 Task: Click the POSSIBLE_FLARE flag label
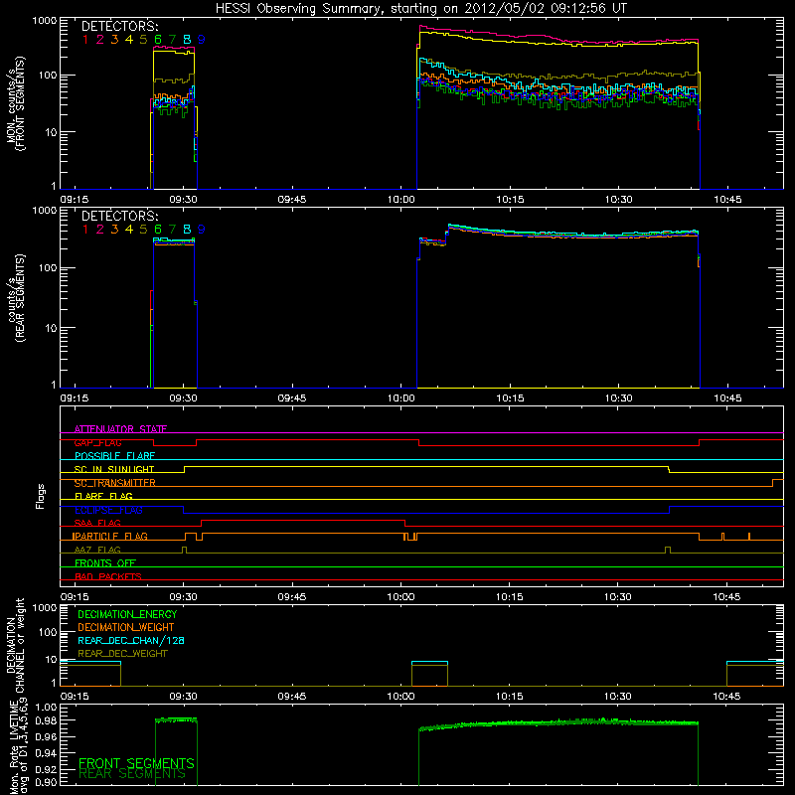click(x=114, y=456)
